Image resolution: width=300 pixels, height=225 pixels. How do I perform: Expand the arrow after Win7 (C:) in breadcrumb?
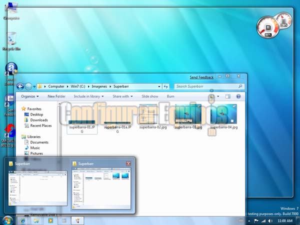tap(88, 86)
